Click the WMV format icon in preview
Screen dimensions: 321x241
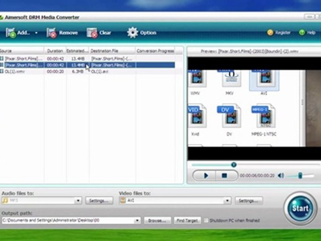(x=197, y=79)
